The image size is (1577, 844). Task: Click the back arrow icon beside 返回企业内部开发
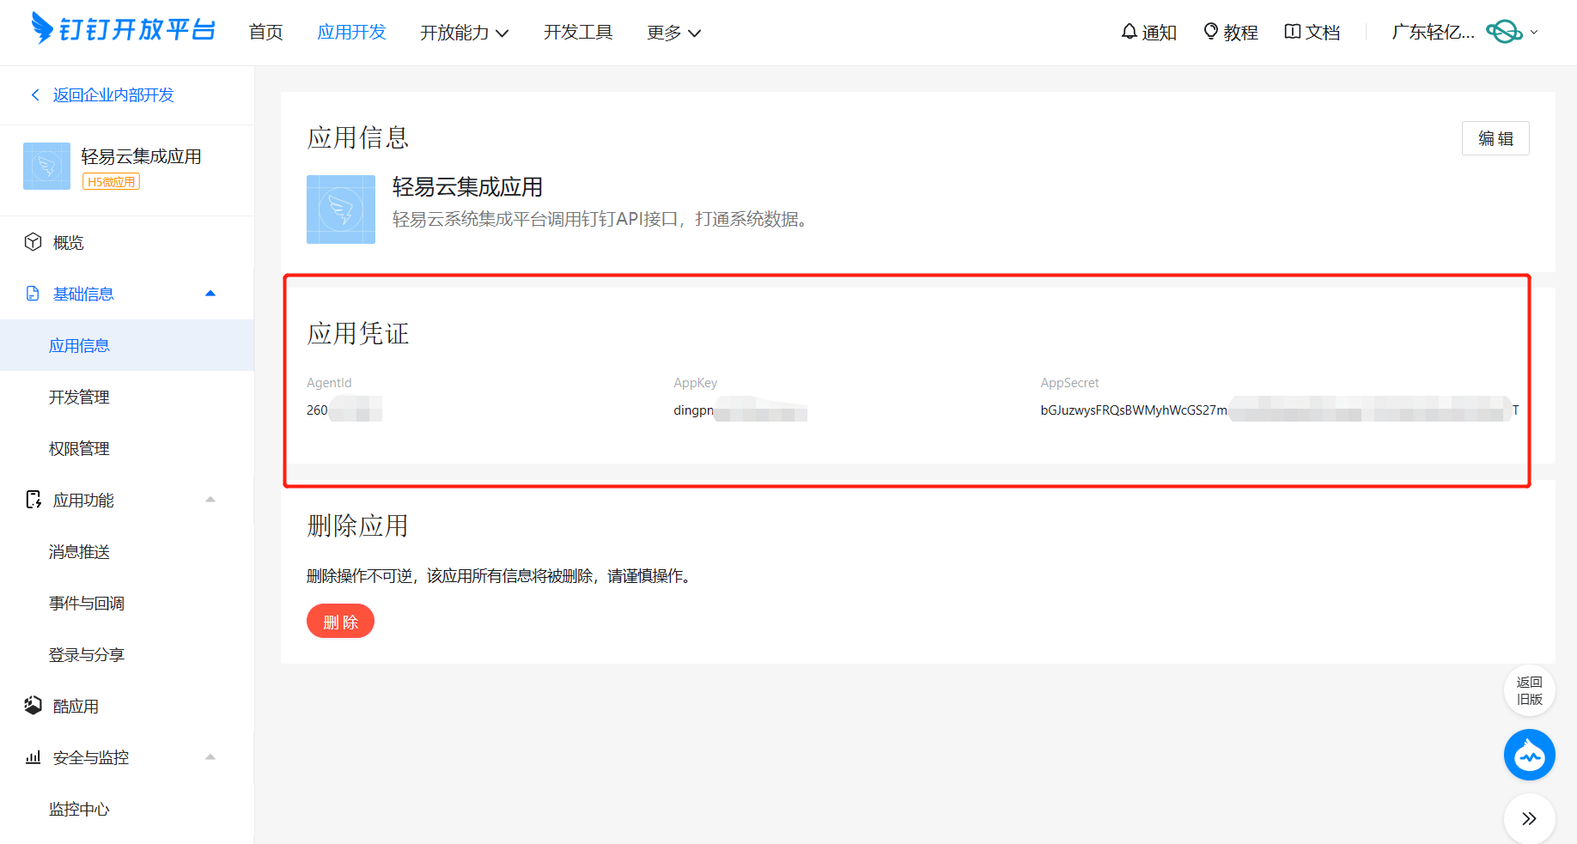tap(35, 94)
